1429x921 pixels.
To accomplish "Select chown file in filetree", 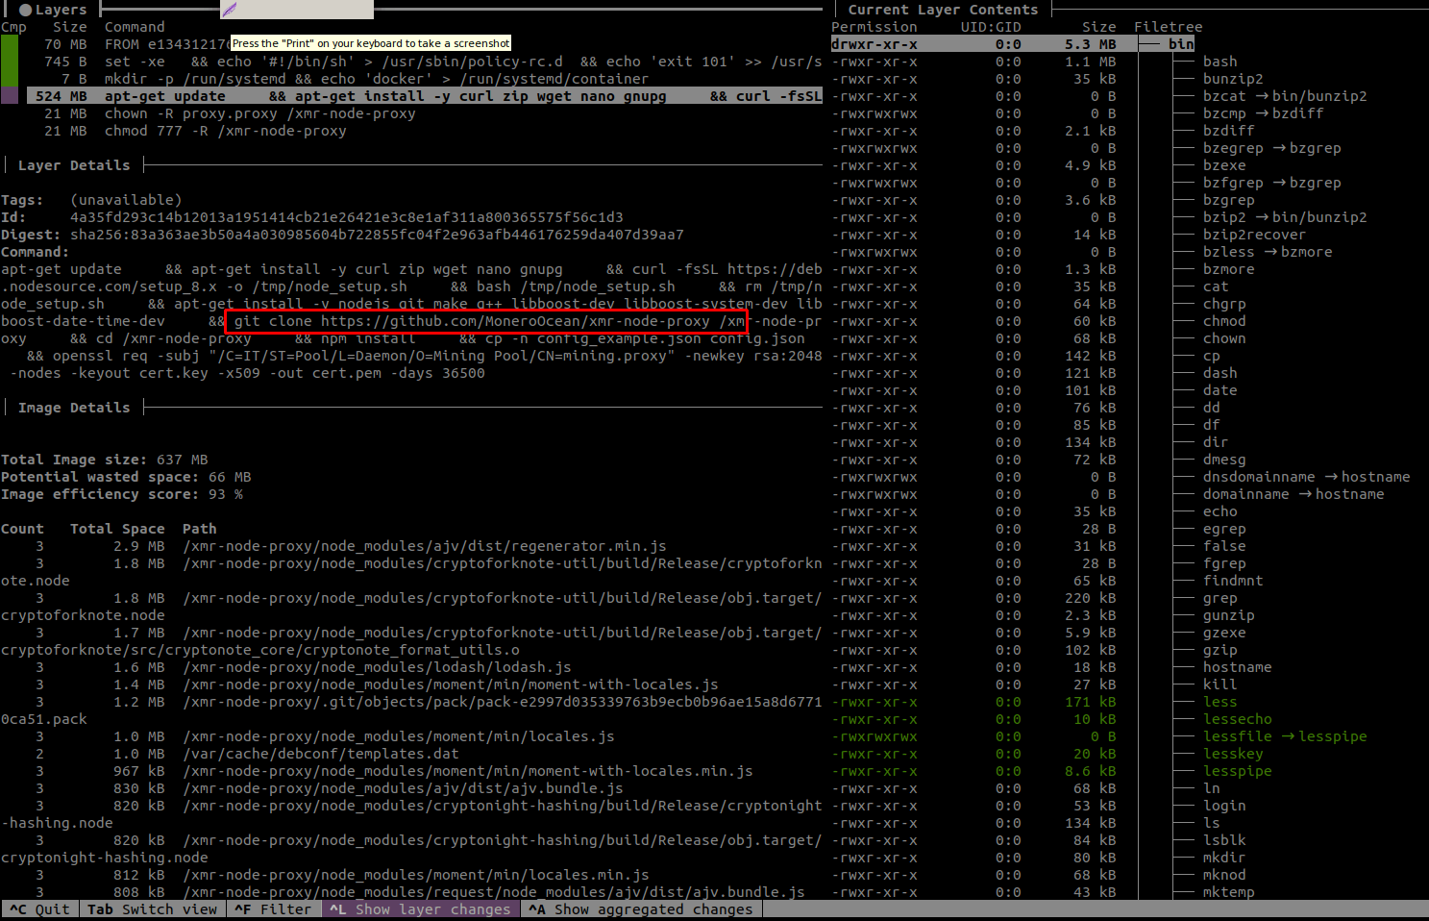I will [1224, 338].
